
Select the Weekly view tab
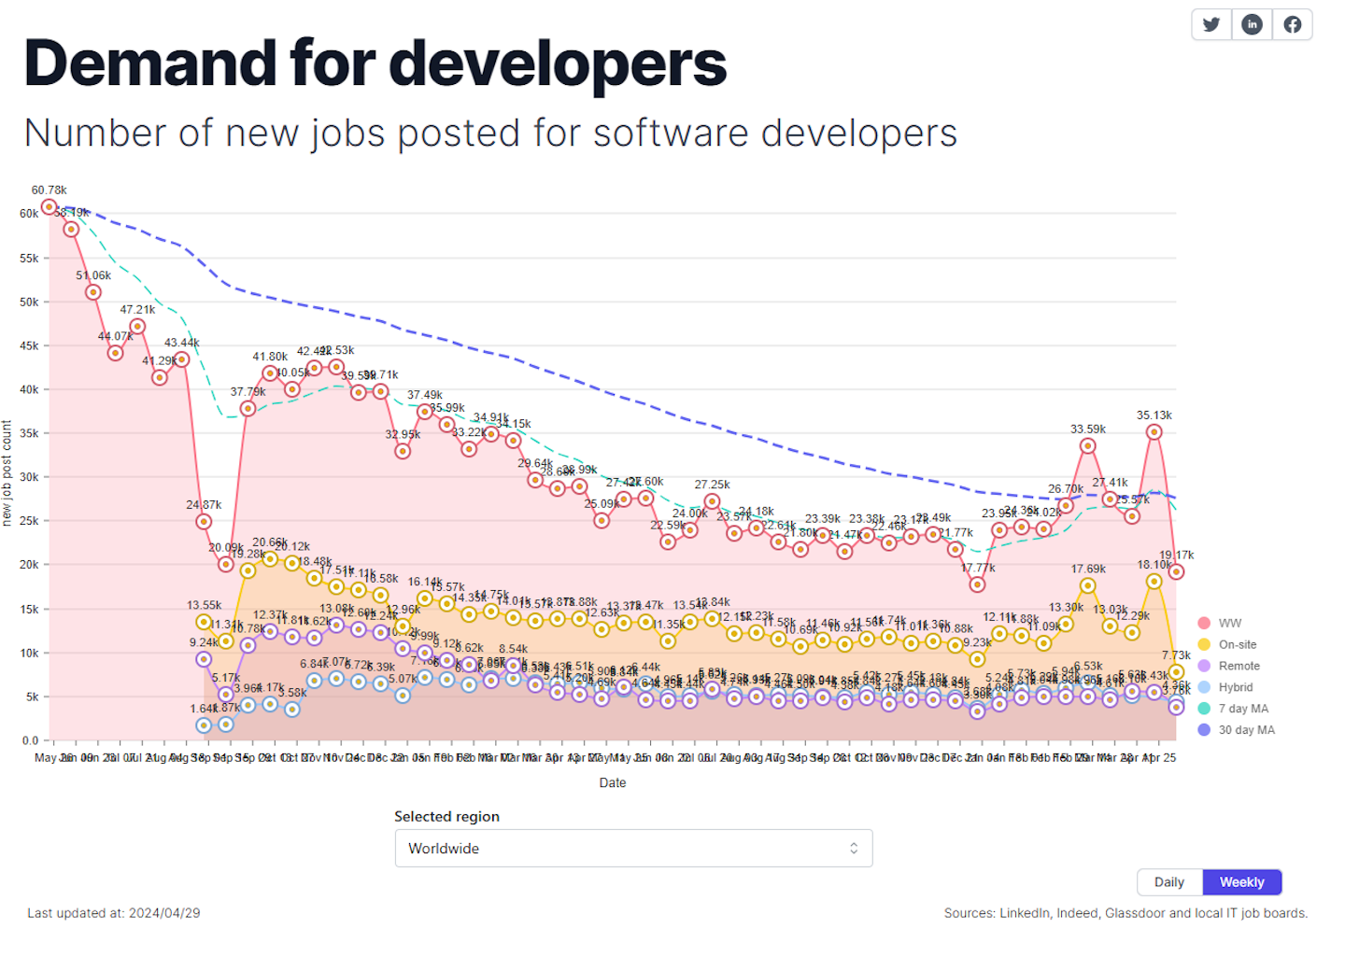[1241, 882]
